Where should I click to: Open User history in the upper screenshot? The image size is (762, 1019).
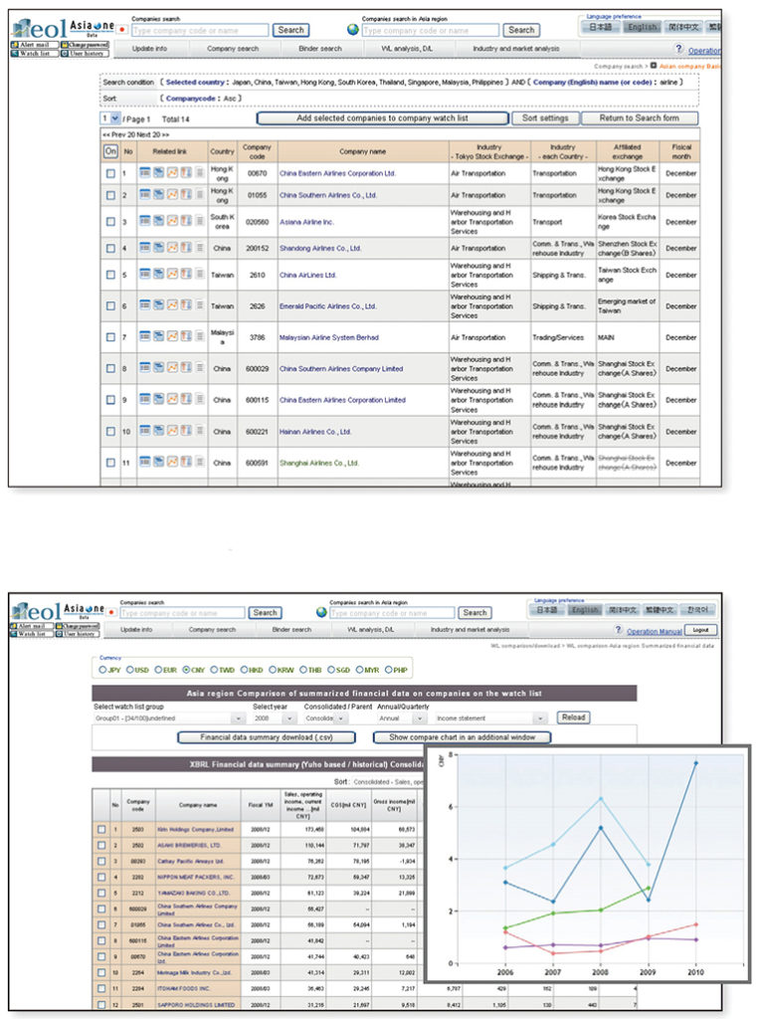(86, 54)
